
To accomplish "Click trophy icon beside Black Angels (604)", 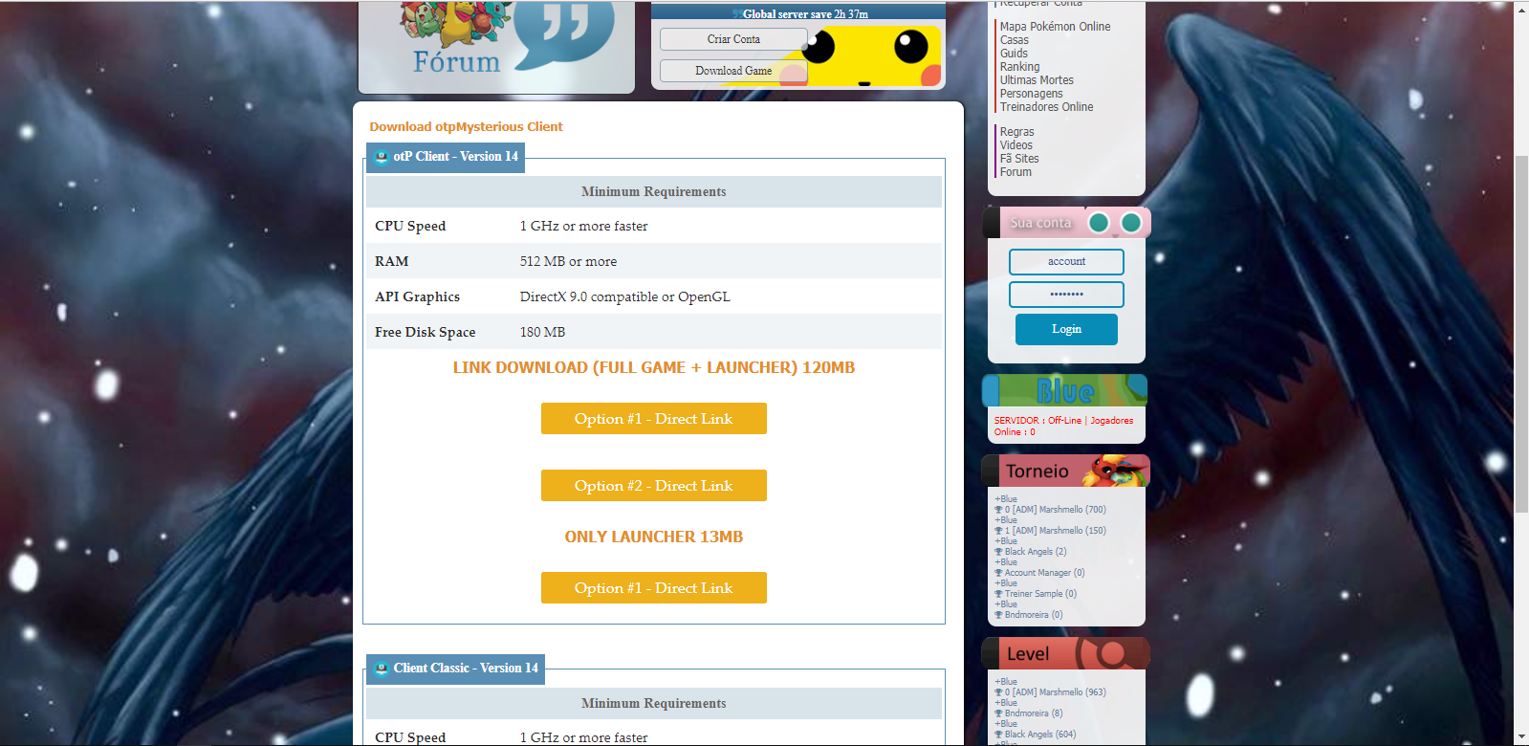I will 998,735.
